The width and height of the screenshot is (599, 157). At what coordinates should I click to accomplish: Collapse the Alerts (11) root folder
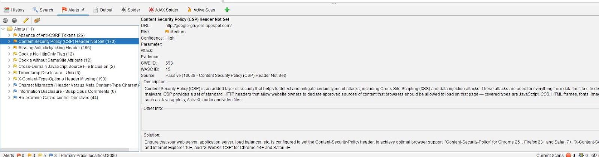3,29
